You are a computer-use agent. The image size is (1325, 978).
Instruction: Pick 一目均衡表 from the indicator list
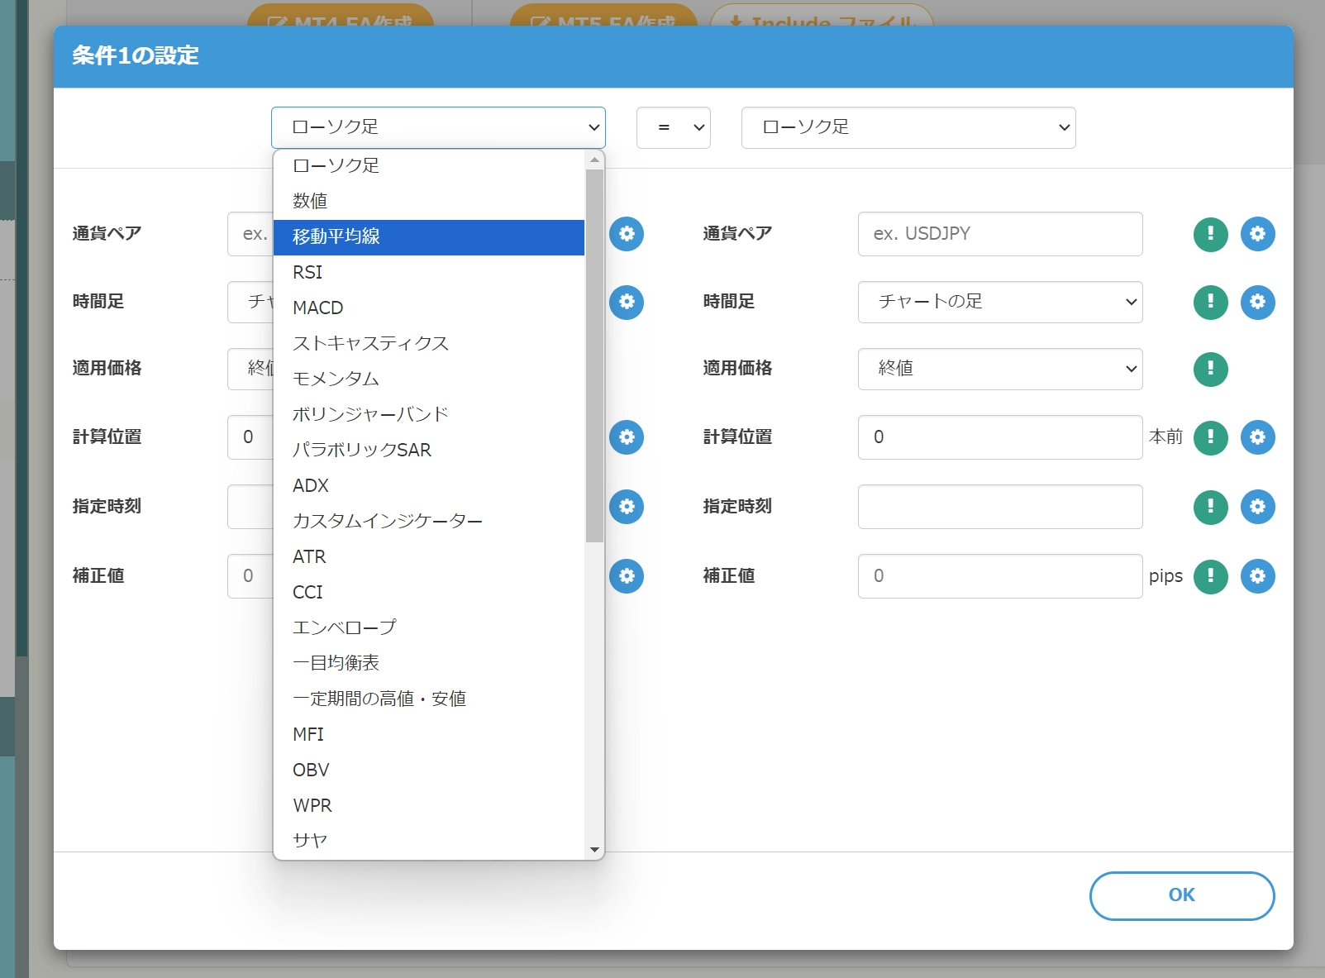428,663
